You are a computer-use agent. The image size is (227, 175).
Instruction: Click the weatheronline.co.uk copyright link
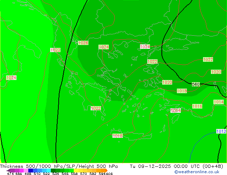pos(197,172)
